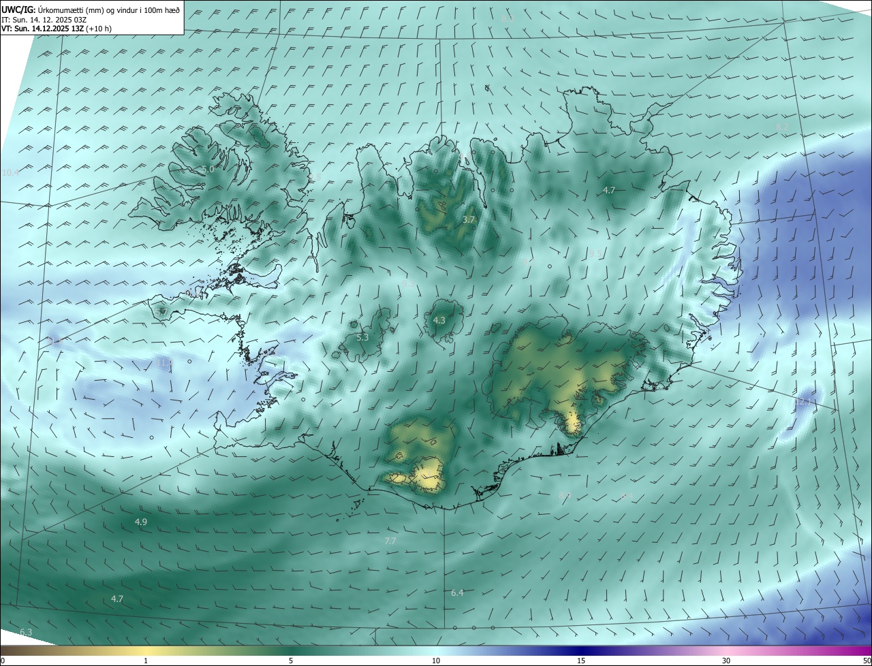
Task: Click the 6.3 value in the bottom corner
Action: pyautogui.click(x=26, y=633)
